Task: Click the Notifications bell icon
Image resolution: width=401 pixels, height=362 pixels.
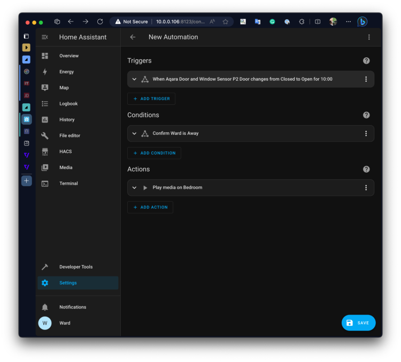Action: pos(45,307)
